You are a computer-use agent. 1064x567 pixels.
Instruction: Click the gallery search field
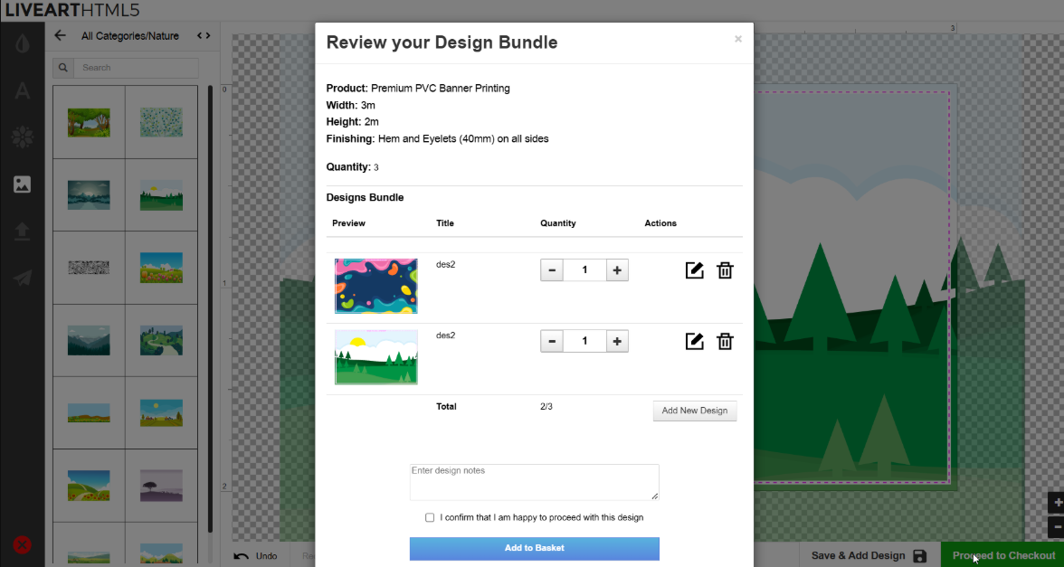pyautogui.click(x=136, y=68)
